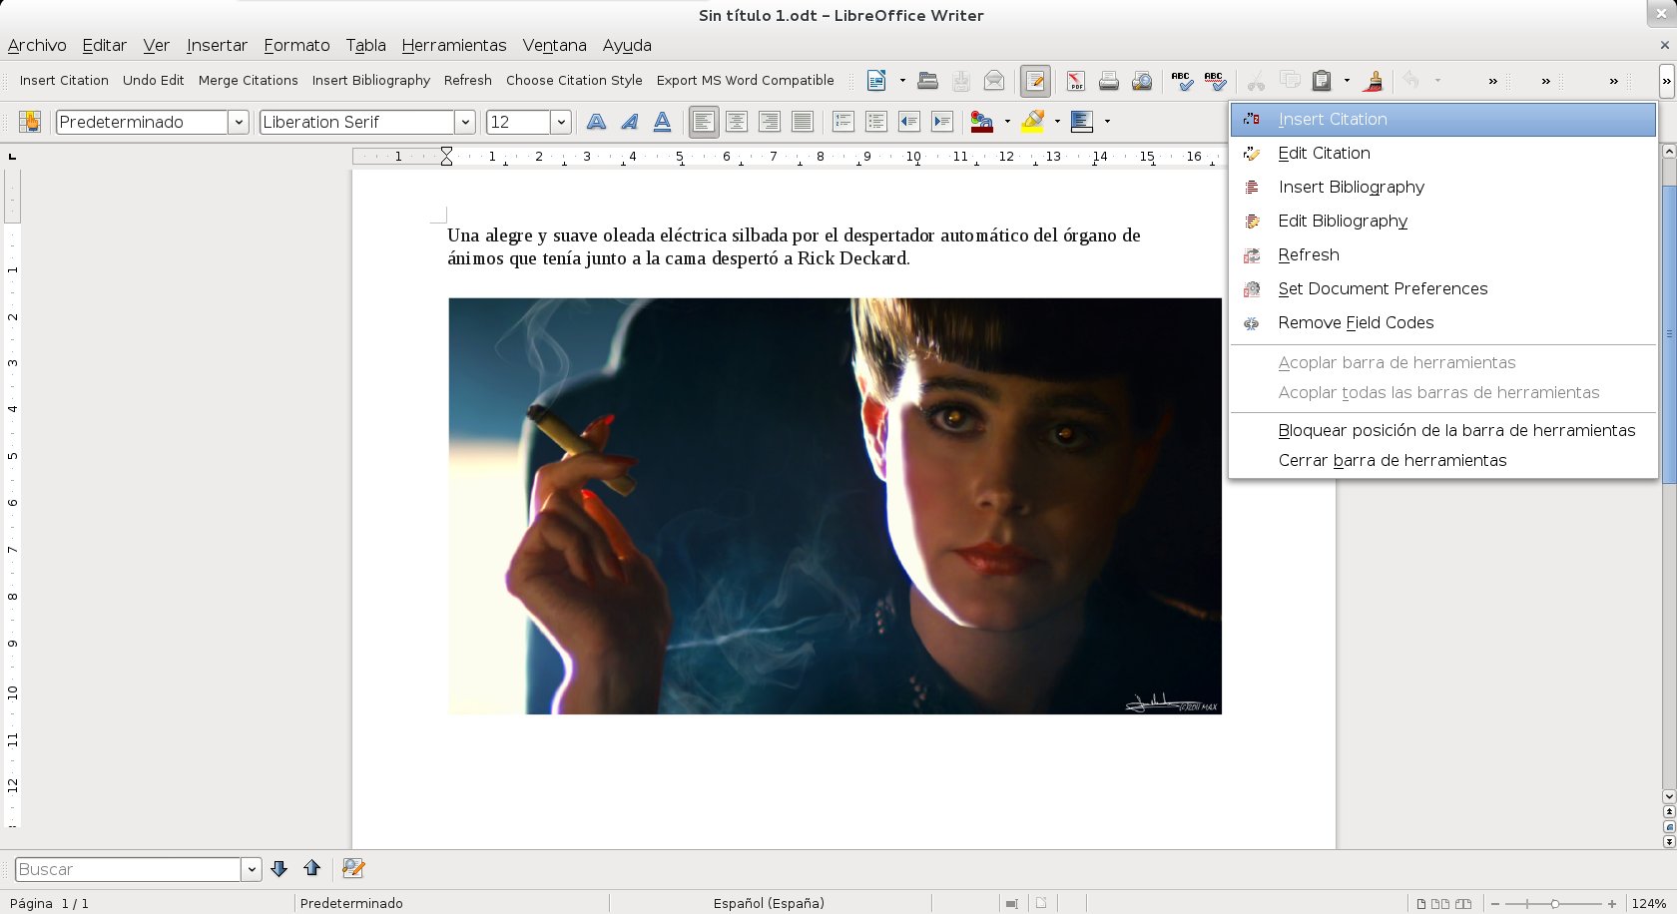Viewport: 1677px width, 914px height.
Task: Expand the font size 12 dropdown
Action: [561, 122]
